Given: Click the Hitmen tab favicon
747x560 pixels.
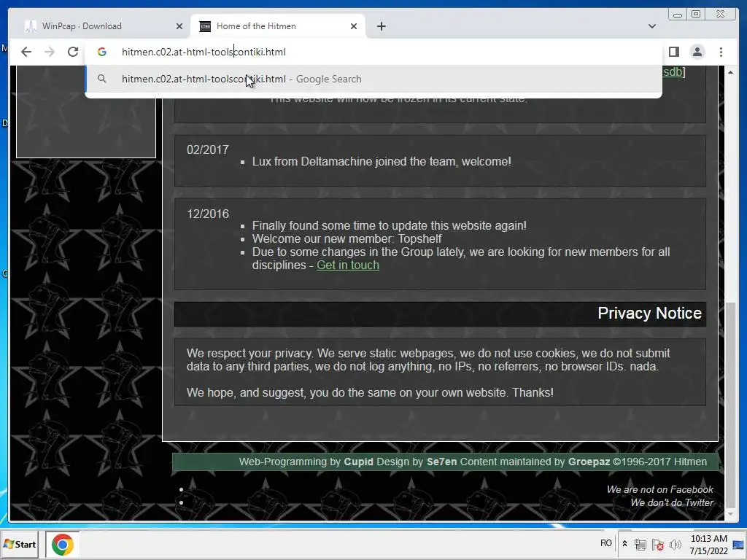Looking at the screenshot, I should pos(205,26).
